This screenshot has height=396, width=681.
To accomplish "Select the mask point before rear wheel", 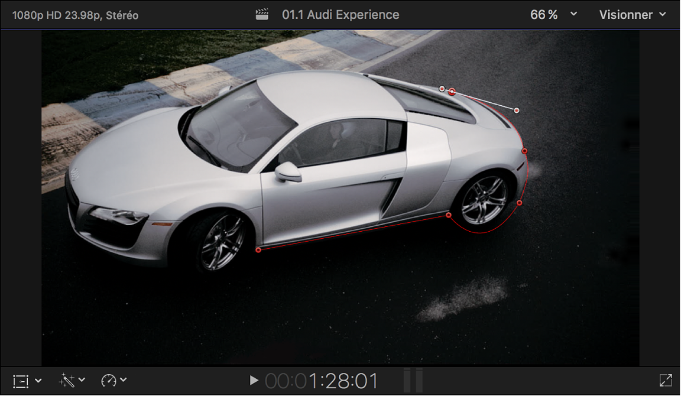I will click(x=449, y=215).
